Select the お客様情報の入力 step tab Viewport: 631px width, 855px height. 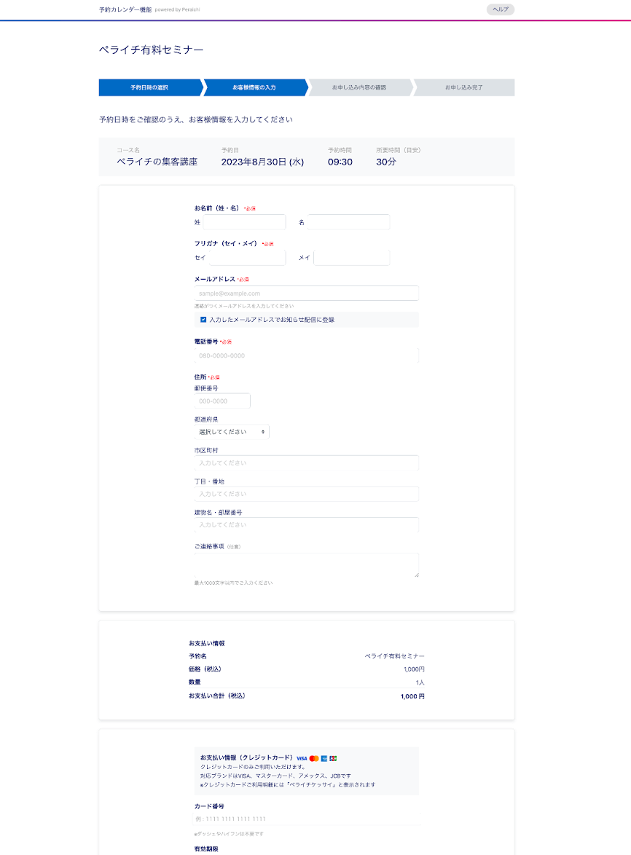click(254, 87)
